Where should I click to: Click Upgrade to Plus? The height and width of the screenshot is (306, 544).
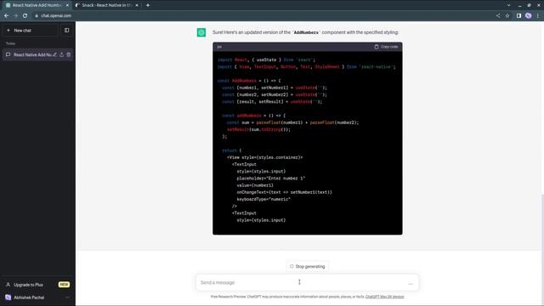pos(28,285)
